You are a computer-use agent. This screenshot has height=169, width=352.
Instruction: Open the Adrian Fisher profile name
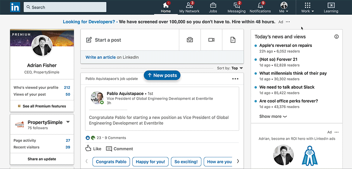click(x=42, y=65)
